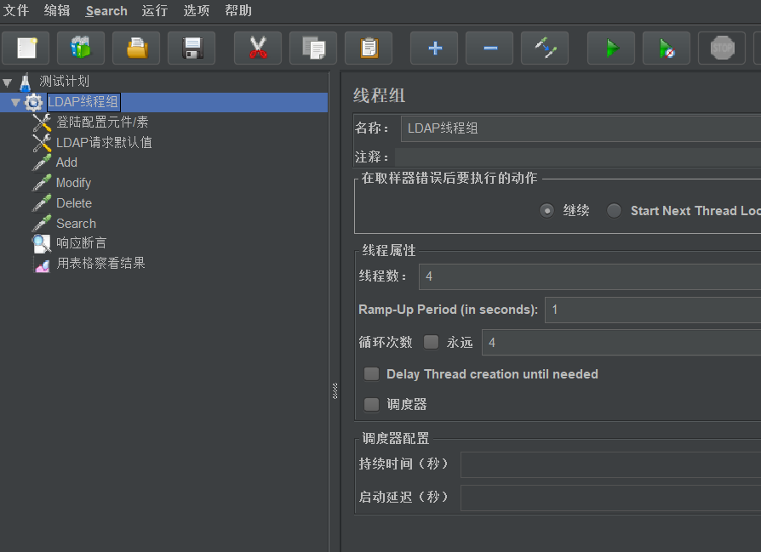The width and height of the screenshot is (761, 552).
Task: Select the Modify sampler
Action: click(73, 183)
